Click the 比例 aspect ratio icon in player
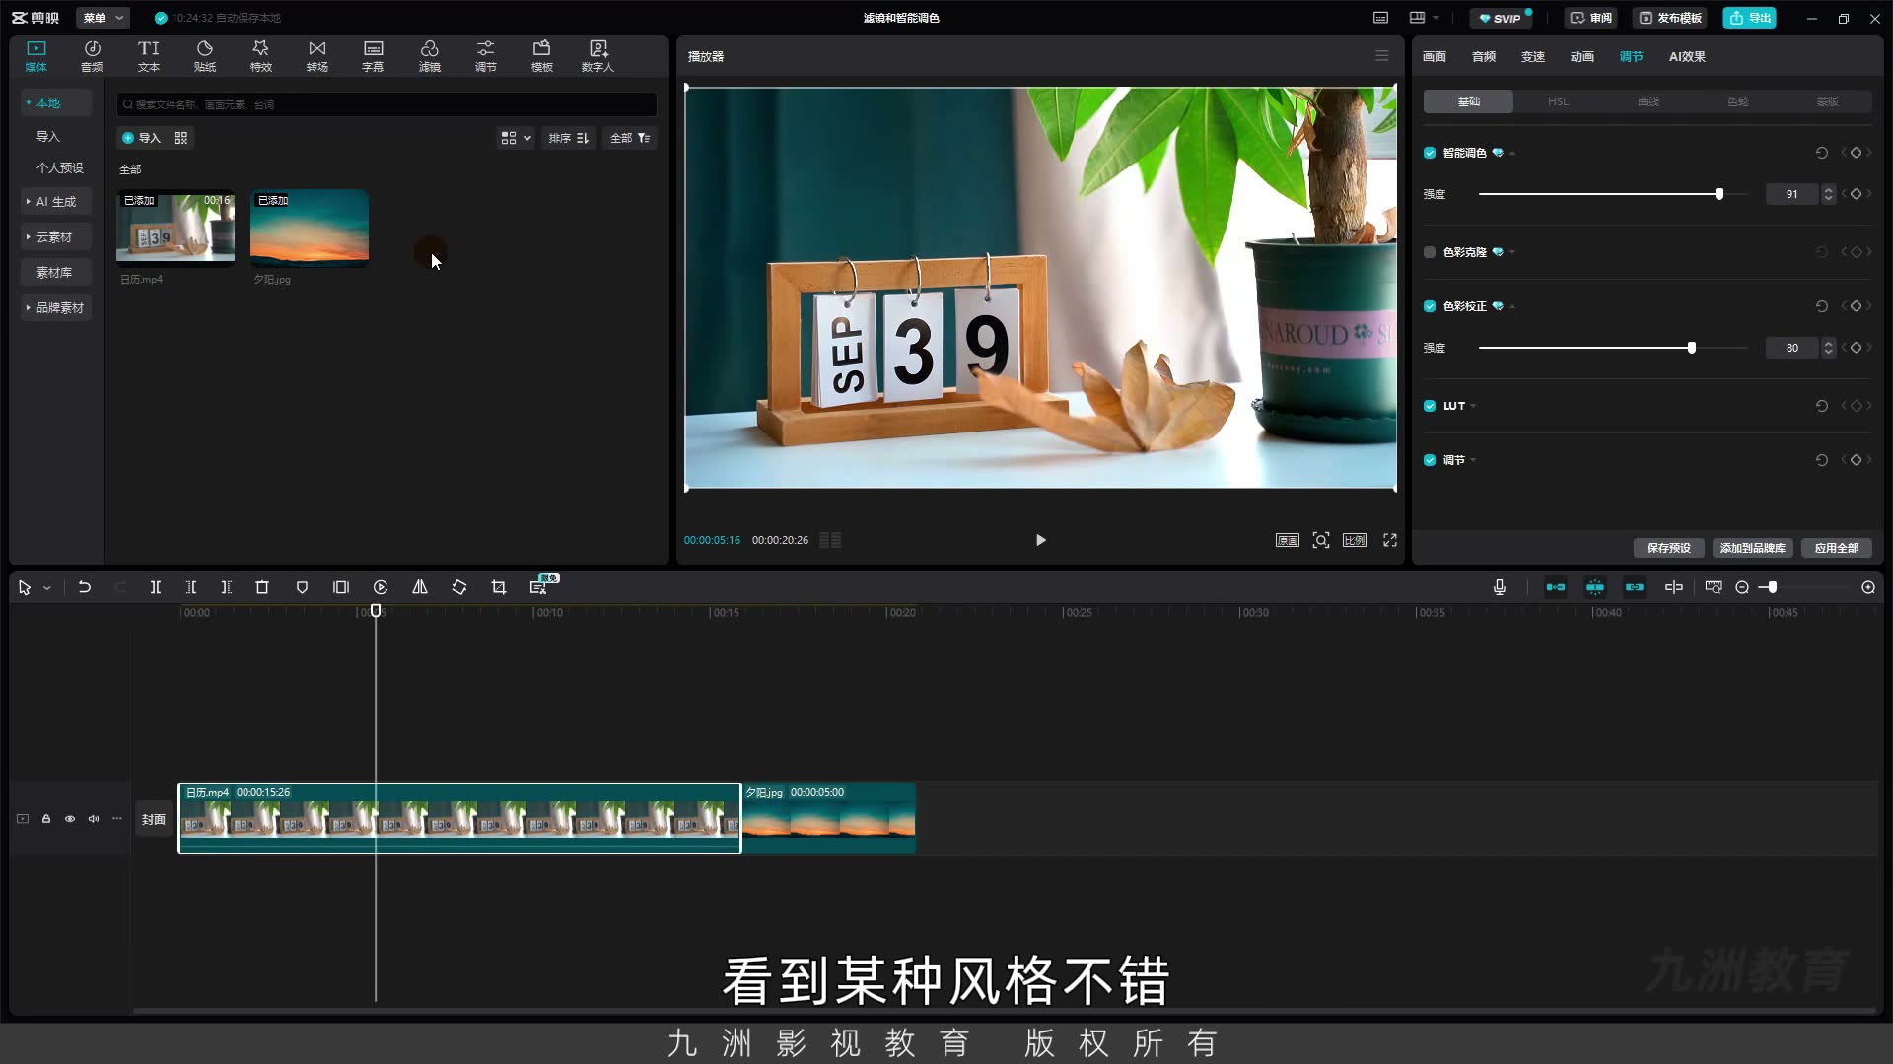This screenshot has width=1893, height=1064. pos(1355,540)
